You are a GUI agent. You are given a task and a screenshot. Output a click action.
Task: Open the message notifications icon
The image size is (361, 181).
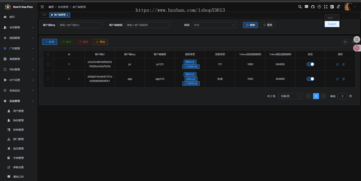click(x=307, y=7)
